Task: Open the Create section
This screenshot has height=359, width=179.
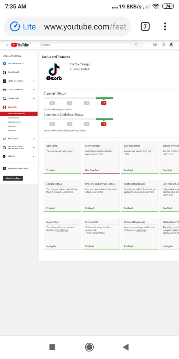Action: 11,156
